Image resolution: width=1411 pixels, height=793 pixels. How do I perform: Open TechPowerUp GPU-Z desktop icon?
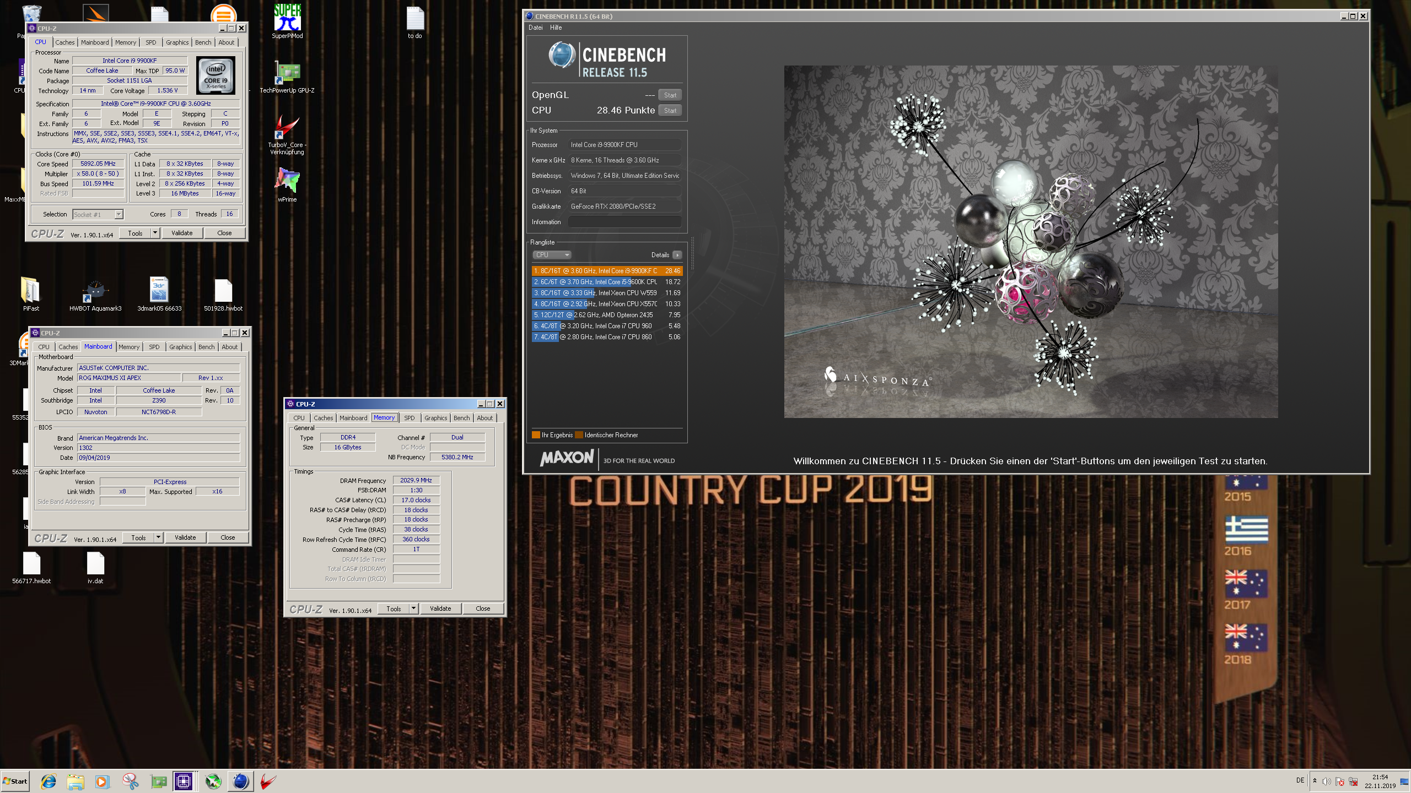[287, 76]
